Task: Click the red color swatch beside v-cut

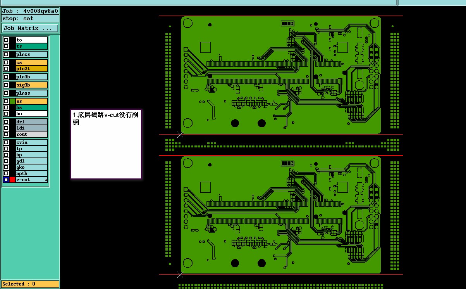Action: [x=12, y=180]
